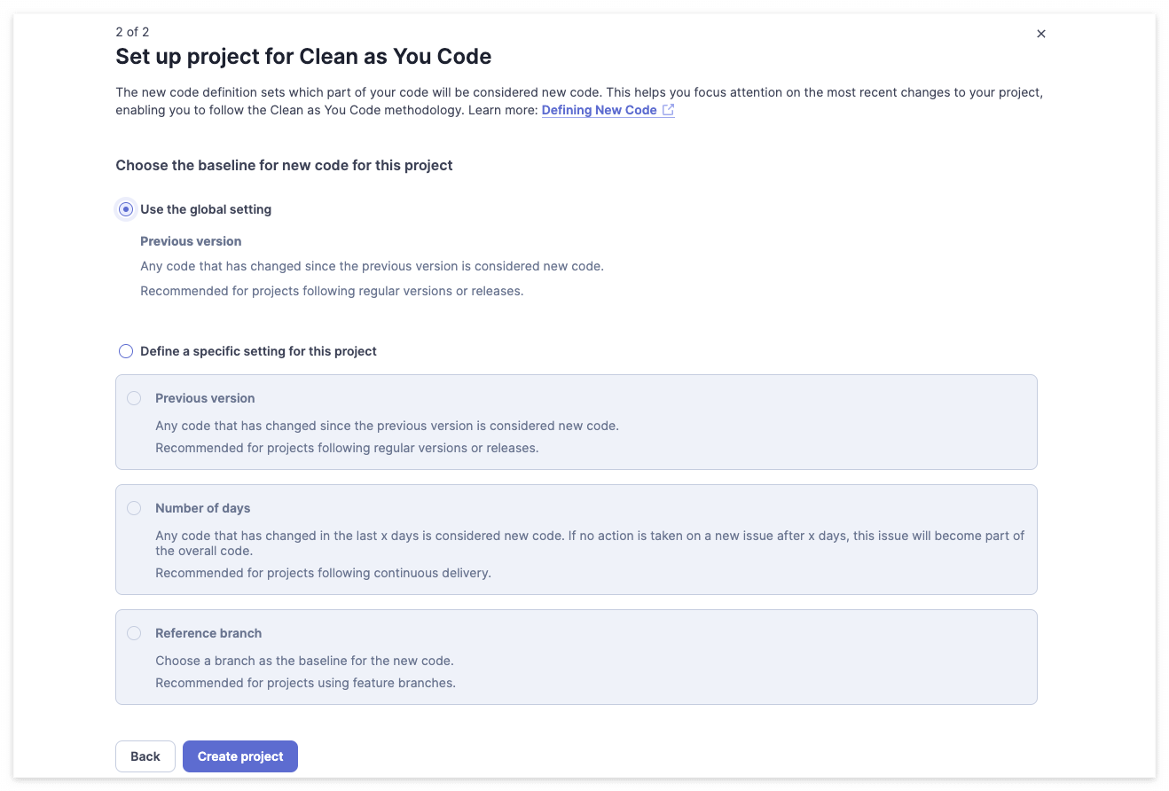
Task: Click the 'Choose the baseline for new code' heading
Action: click(x=284, y=165)
